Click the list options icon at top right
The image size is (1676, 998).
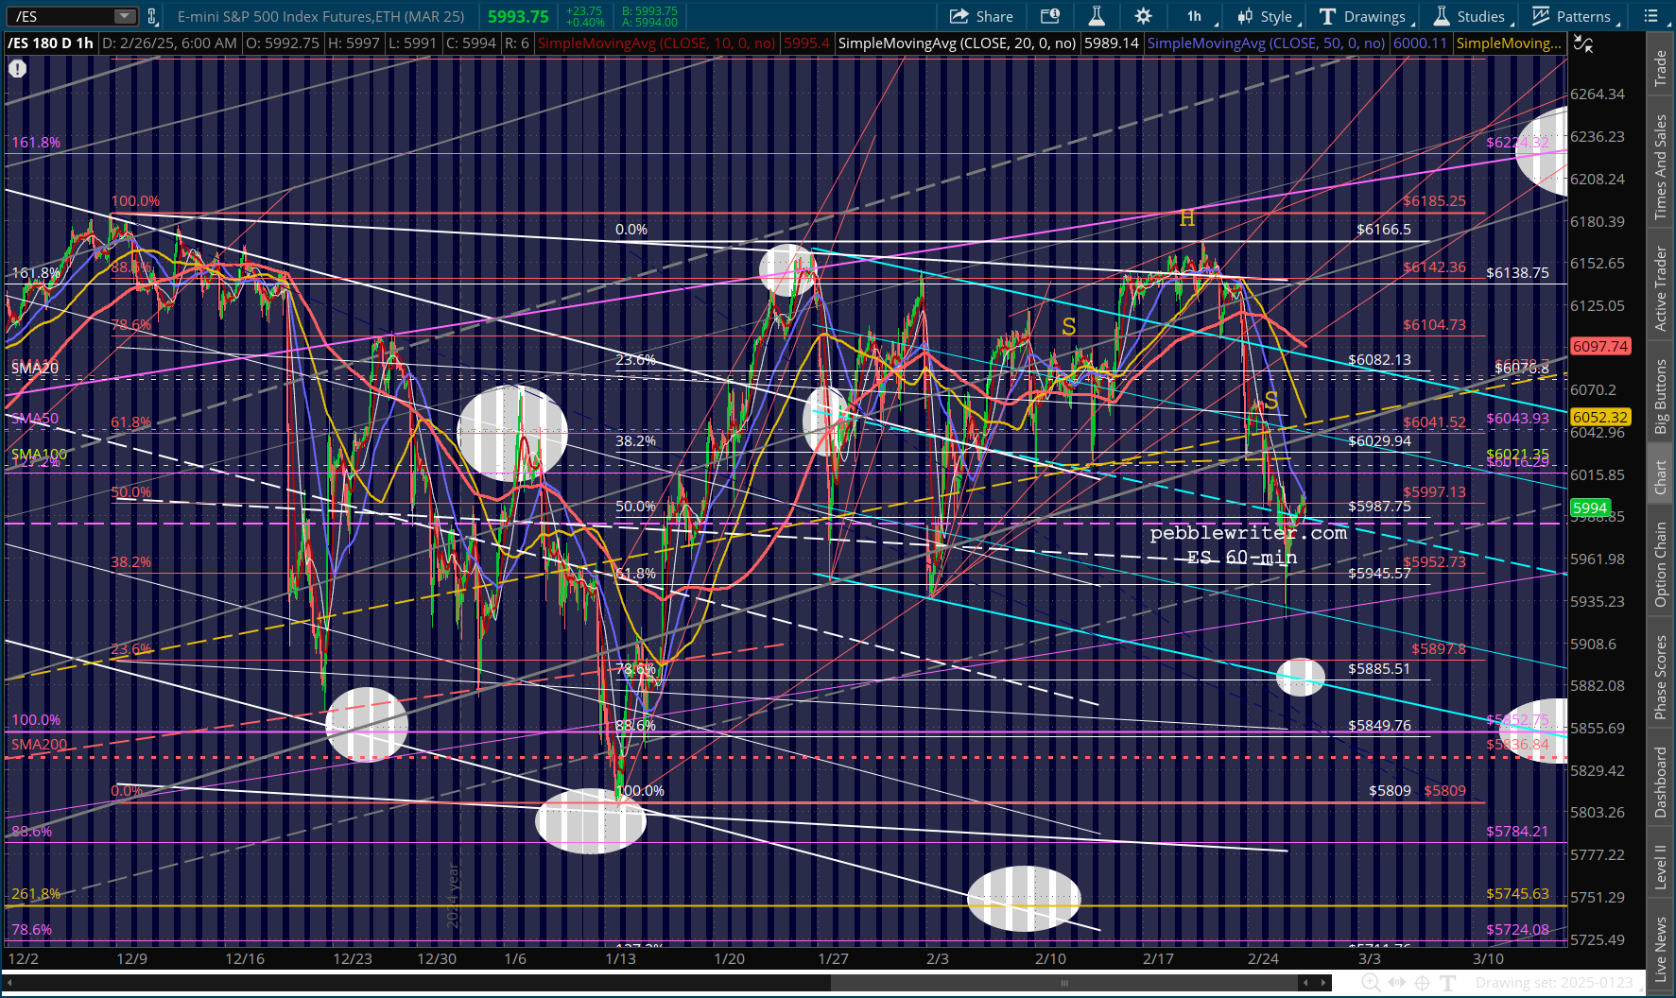(1650, 16)
